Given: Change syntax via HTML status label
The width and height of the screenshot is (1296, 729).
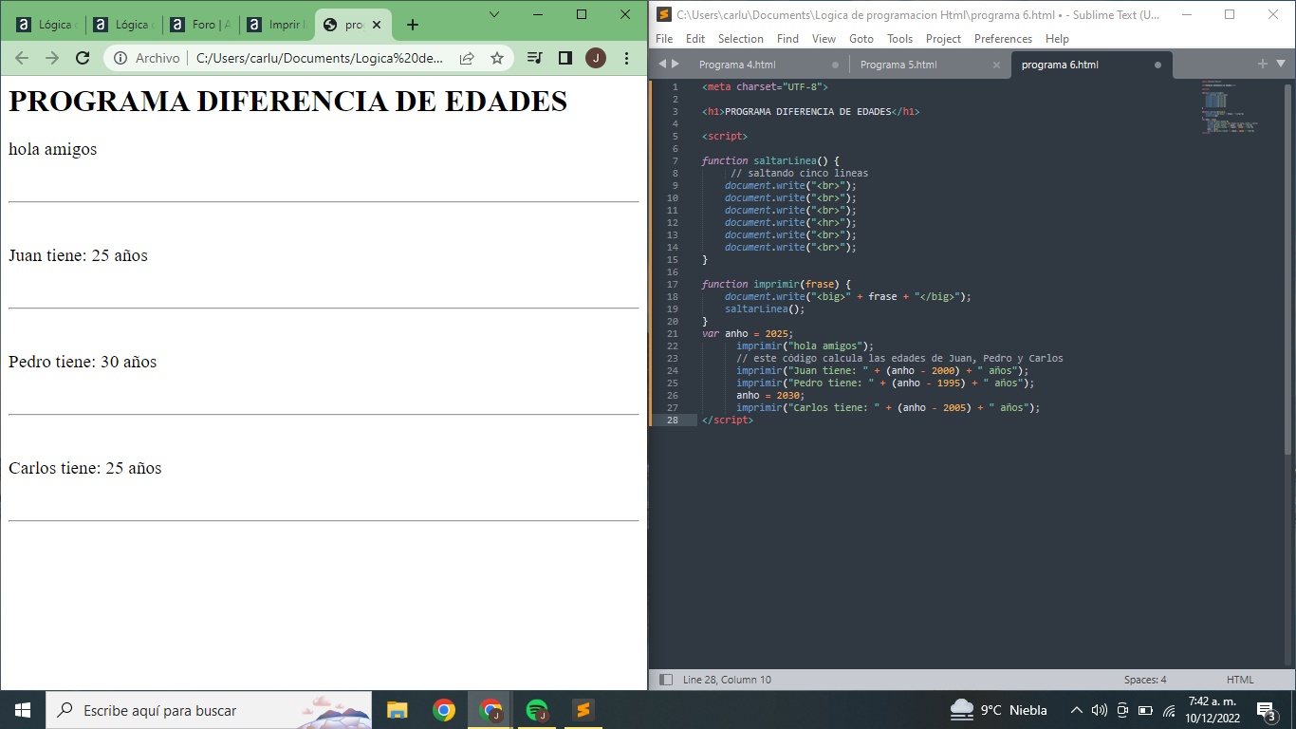Looking at the screenshot, I should (1240, 680).
